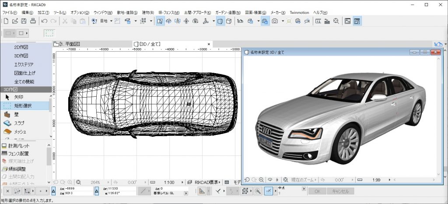
Task: Toggle the highlighted photo-render icon before camera
Action: pyautogui.click(x=265, y=21)
